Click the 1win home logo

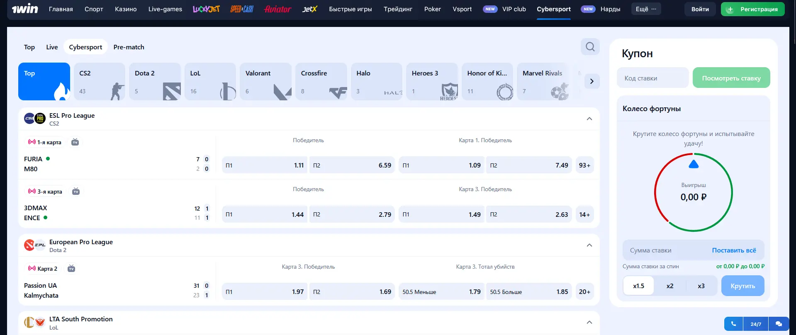[x=25, y=9]
